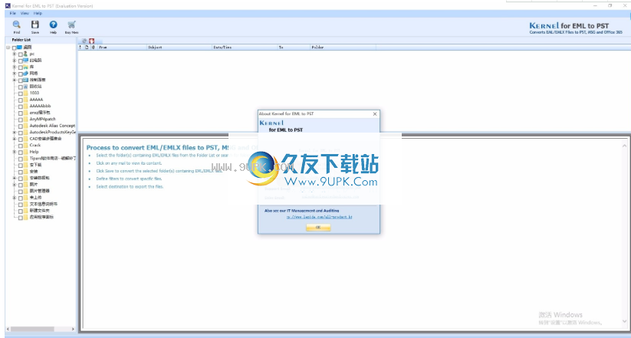
Task: Open the Help toolbar icon
Action: pyautogui.click(x=53, y=25)
